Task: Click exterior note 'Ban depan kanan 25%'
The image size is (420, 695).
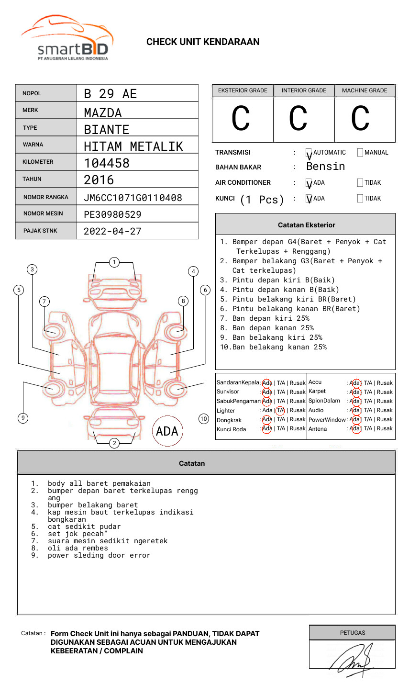Action: click(273, 328)
